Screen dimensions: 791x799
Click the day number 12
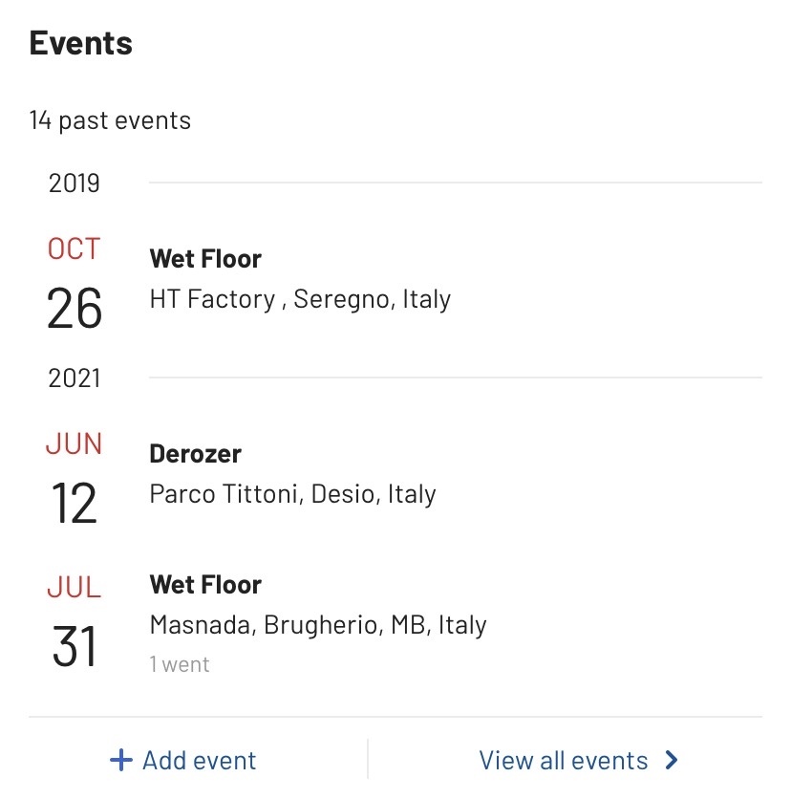pyautogui.click(x=75, y=503)
